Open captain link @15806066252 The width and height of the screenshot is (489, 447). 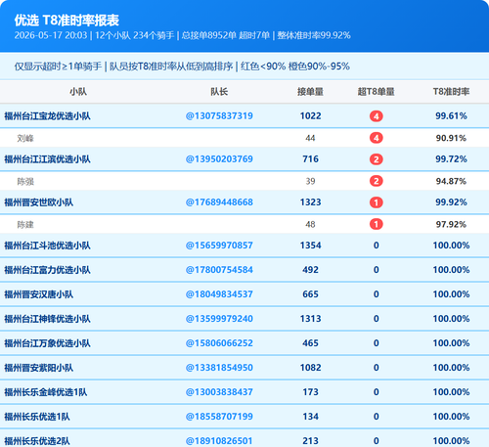(x=219, y=343)
